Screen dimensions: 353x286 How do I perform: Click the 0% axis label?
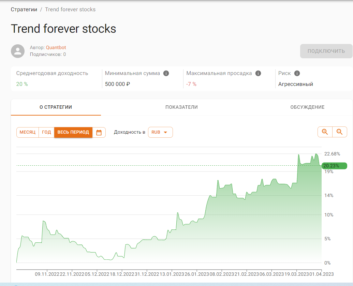[327, 263]
